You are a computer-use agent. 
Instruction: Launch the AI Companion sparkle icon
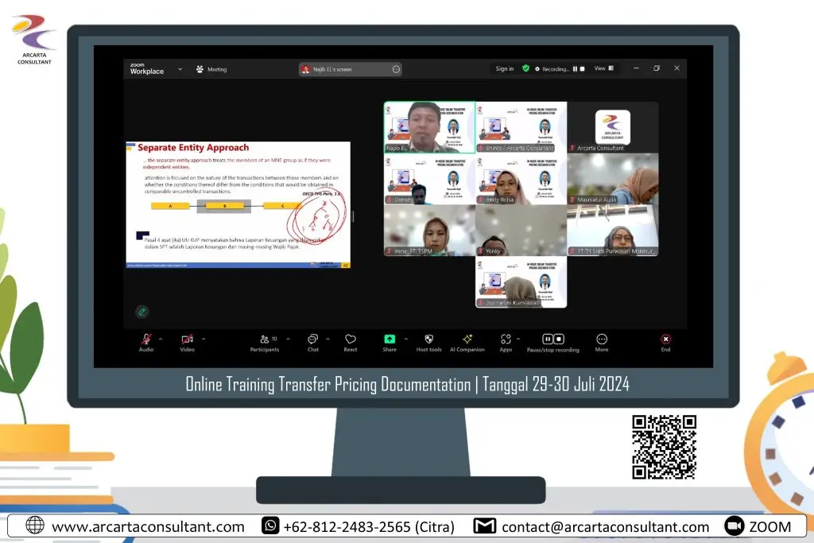click(x=467, y=339)
